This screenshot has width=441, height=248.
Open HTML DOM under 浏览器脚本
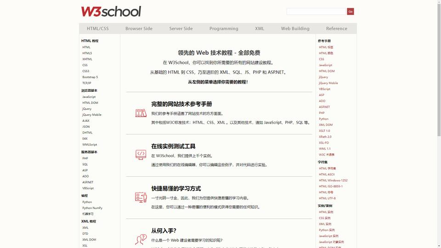[90, 103]
